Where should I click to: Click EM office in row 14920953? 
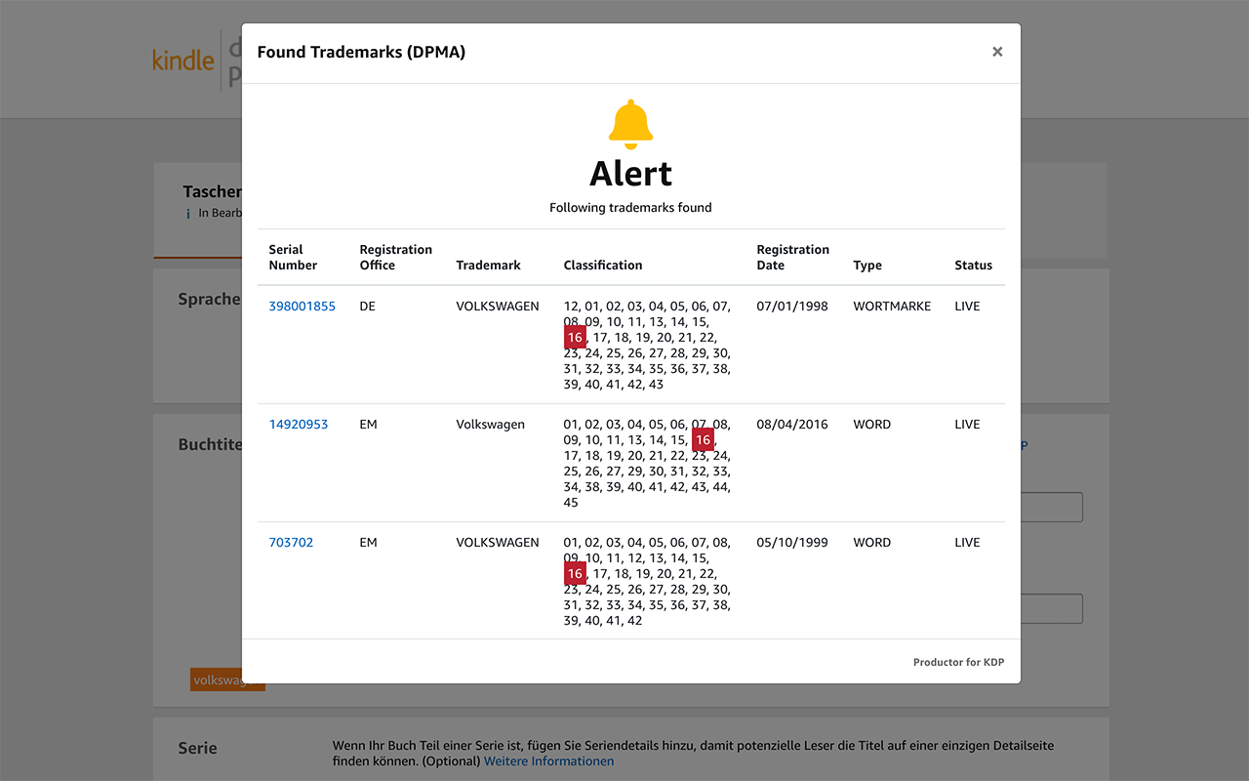tap(368, 425)
